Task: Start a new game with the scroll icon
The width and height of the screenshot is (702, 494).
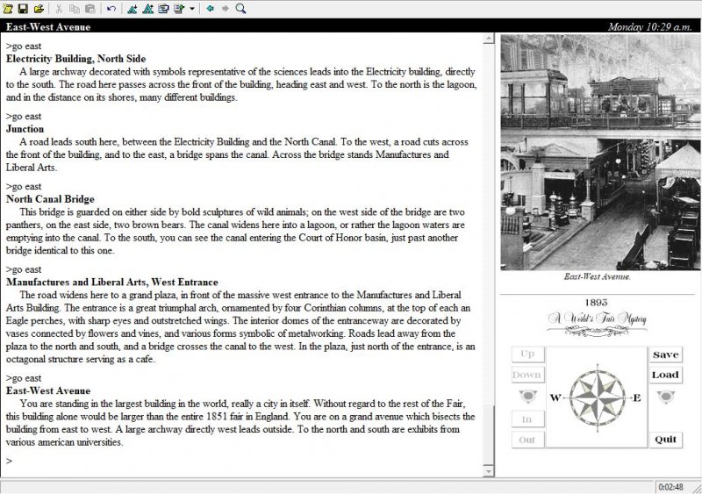Action: (8, 9)
